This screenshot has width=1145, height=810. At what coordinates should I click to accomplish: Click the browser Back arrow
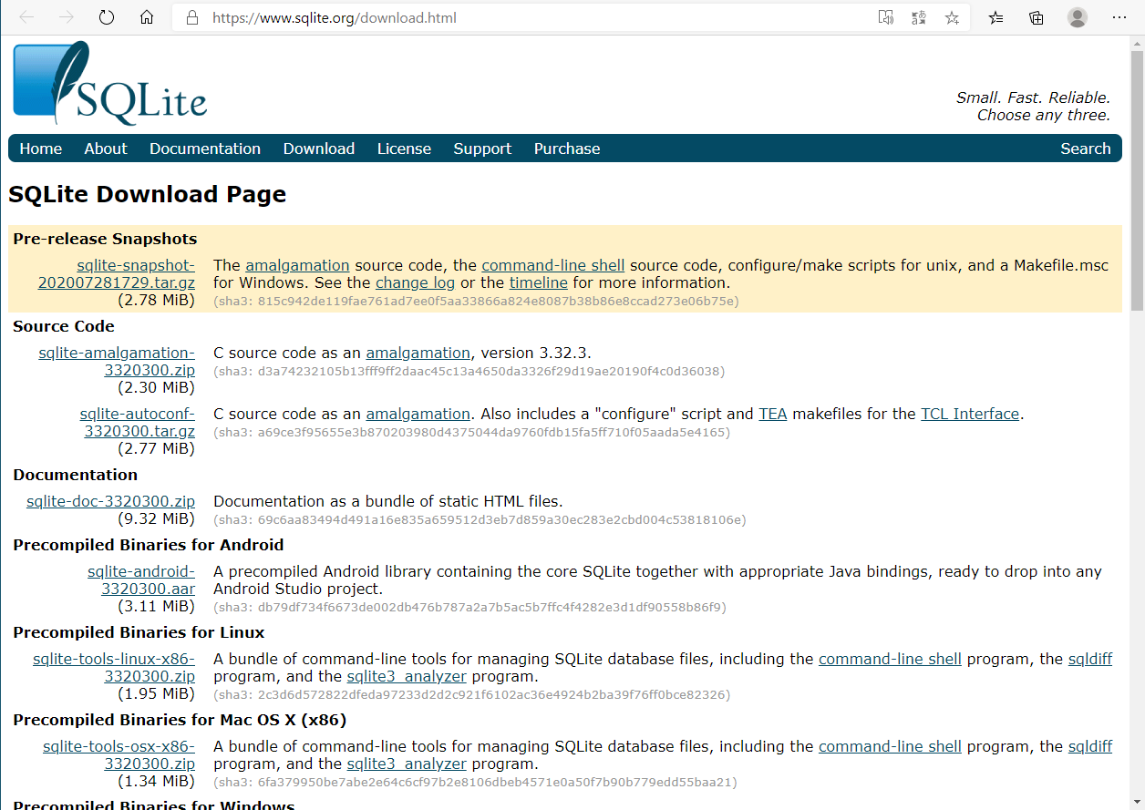26,17
